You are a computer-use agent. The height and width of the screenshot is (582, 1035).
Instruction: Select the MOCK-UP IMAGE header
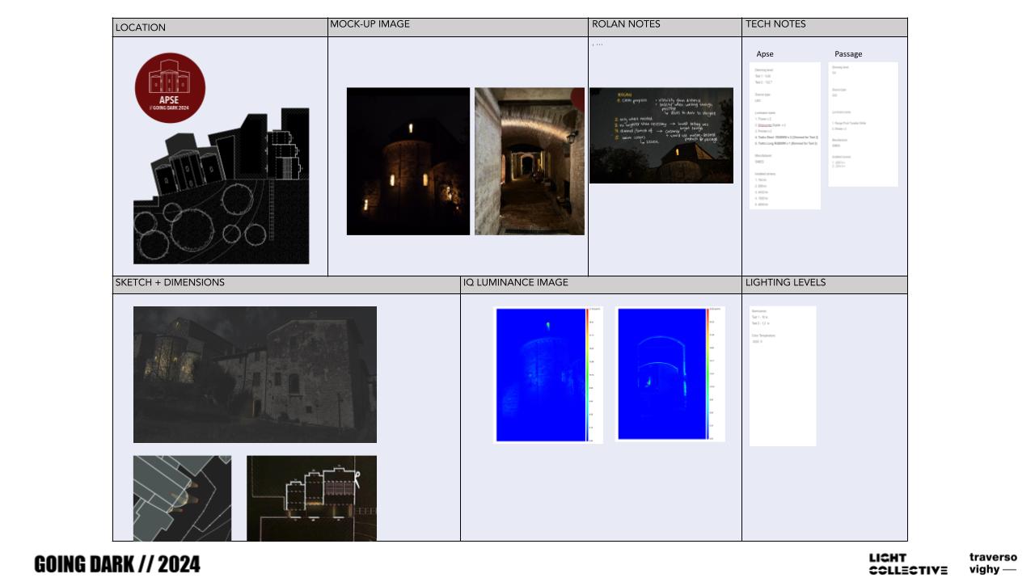[x=458, y=27]
